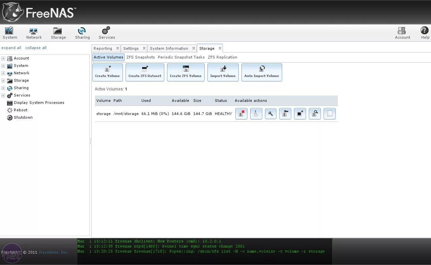Click Reboot in the sidebar tree
This screenshot has width=431, height=265.
click(21, 110)
